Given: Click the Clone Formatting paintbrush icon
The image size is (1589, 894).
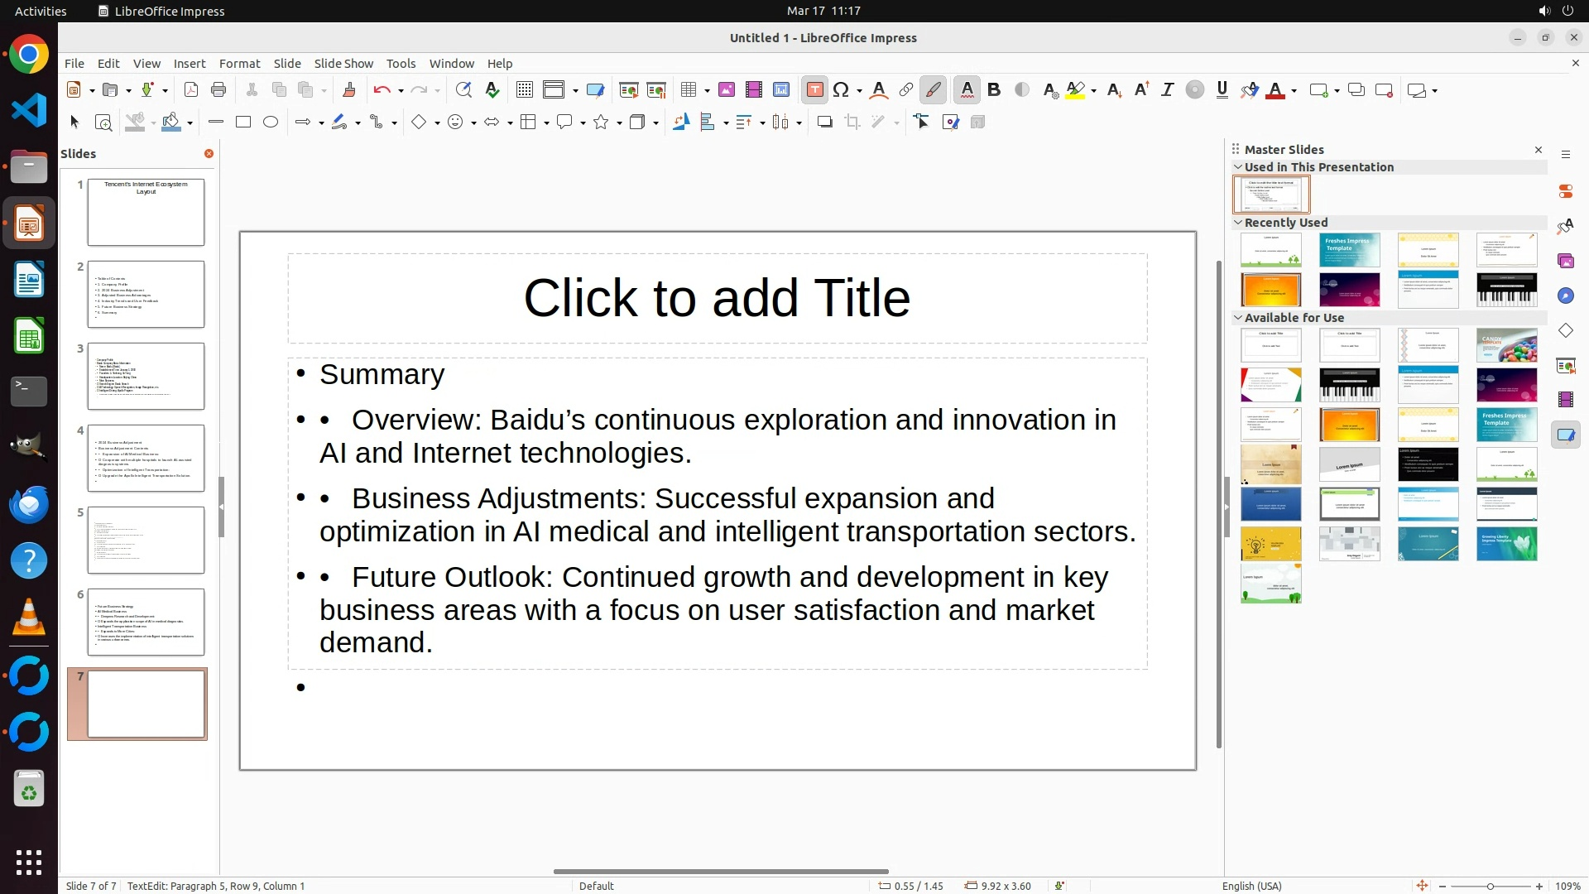Looking at the screenshot, I should coord(348,90).
